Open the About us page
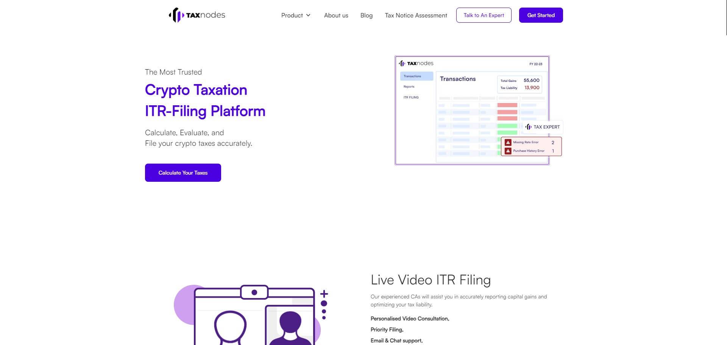Screen dimensions: 727x345 336,15
